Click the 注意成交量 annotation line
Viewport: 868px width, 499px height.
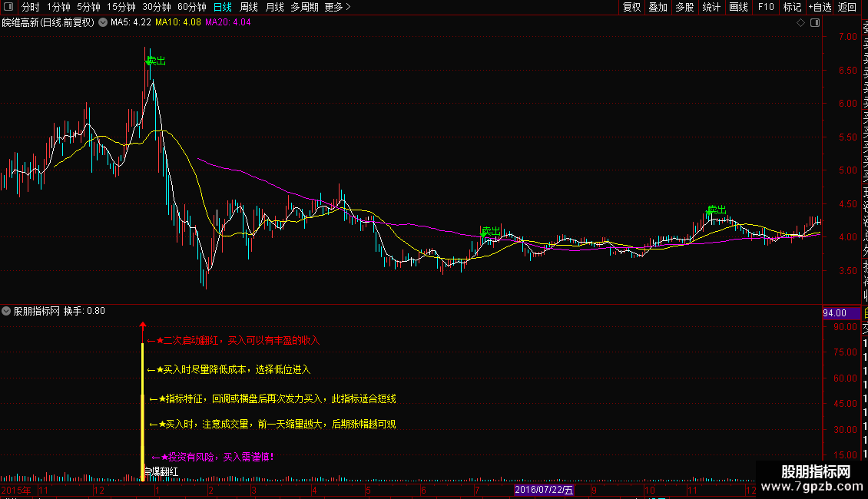tap(273, 425)
